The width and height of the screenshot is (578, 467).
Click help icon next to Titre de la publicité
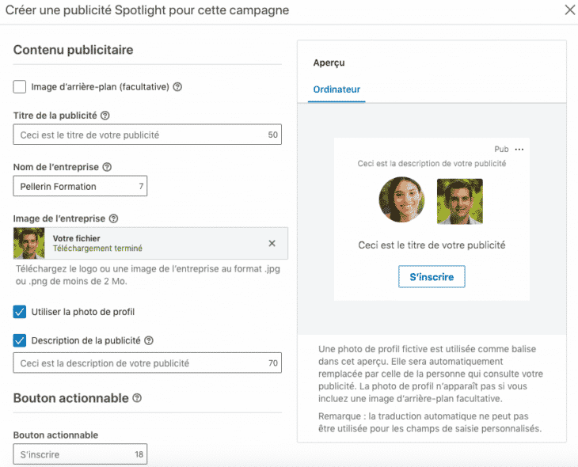coord(105,116)
